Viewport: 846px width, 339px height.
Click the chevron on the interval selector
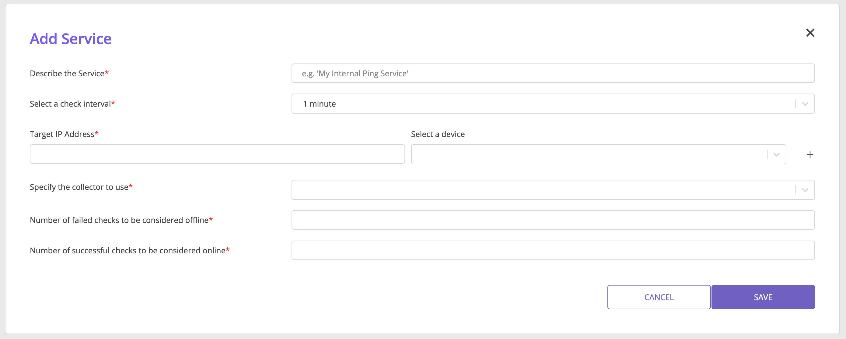805,103
